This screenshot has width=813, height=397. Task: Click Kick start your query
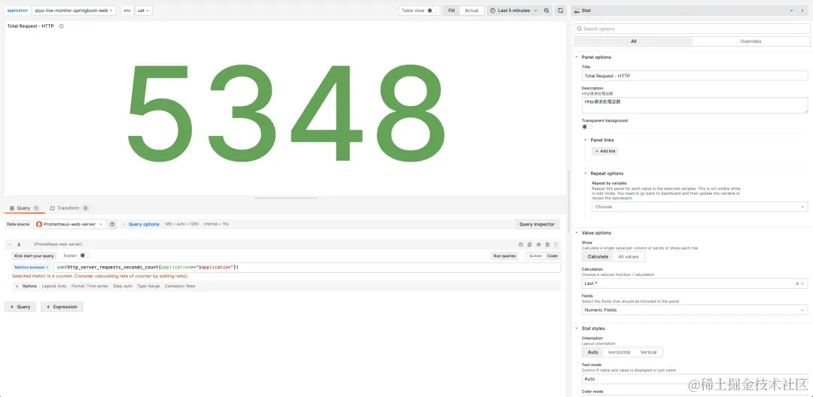click(x=34, y=256)
